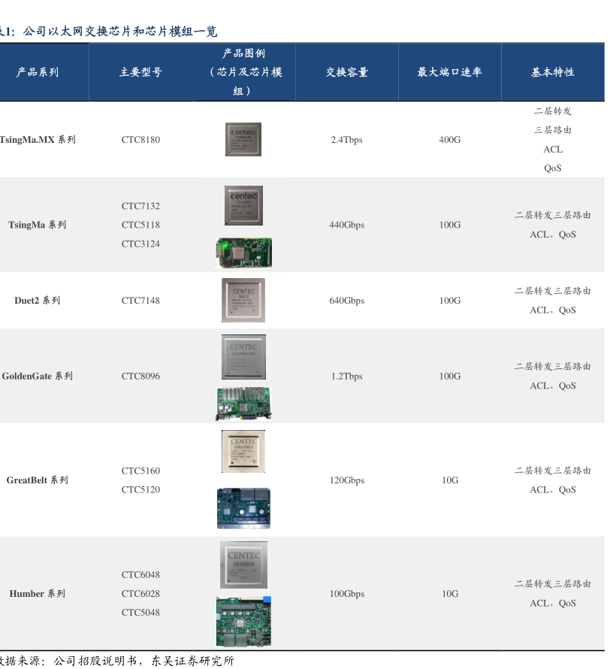Open the TsingMa series green module board image

point(243,253)
